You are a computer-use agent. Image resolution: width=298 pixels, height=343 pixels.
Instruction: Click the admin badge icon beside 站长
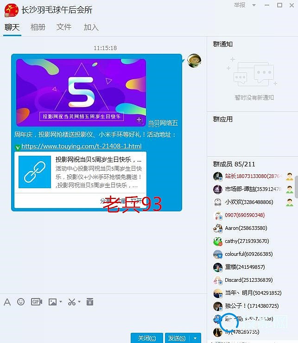[x=290, y=176]
